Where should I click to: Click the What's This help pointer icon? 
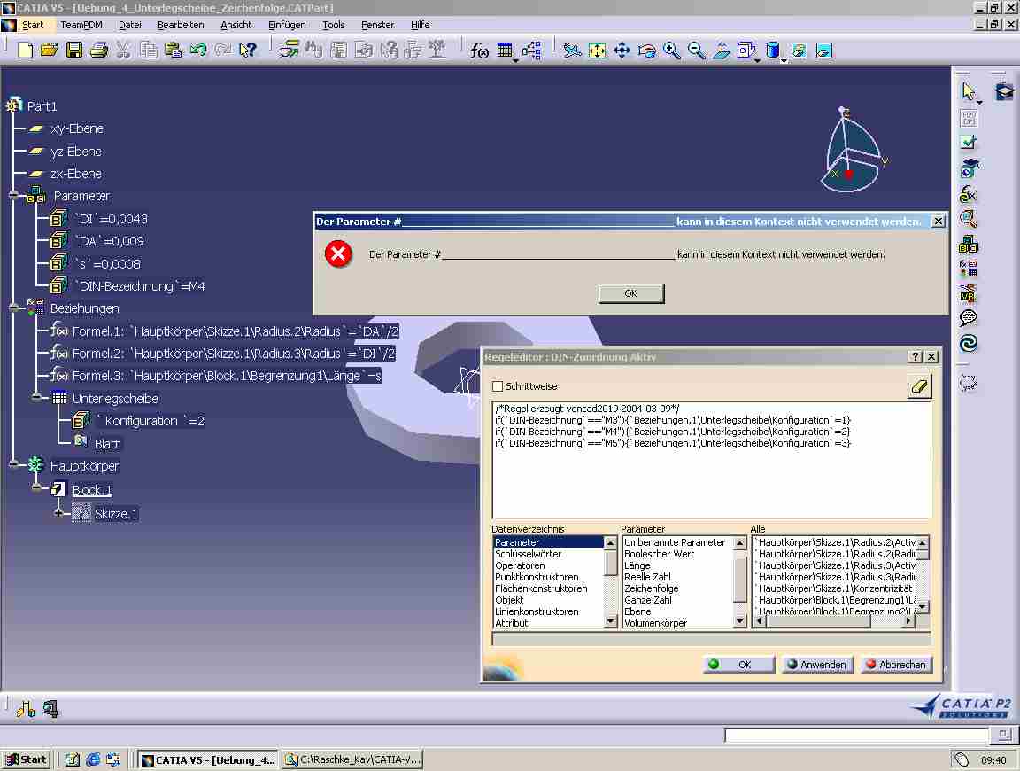tap(248, 51)
